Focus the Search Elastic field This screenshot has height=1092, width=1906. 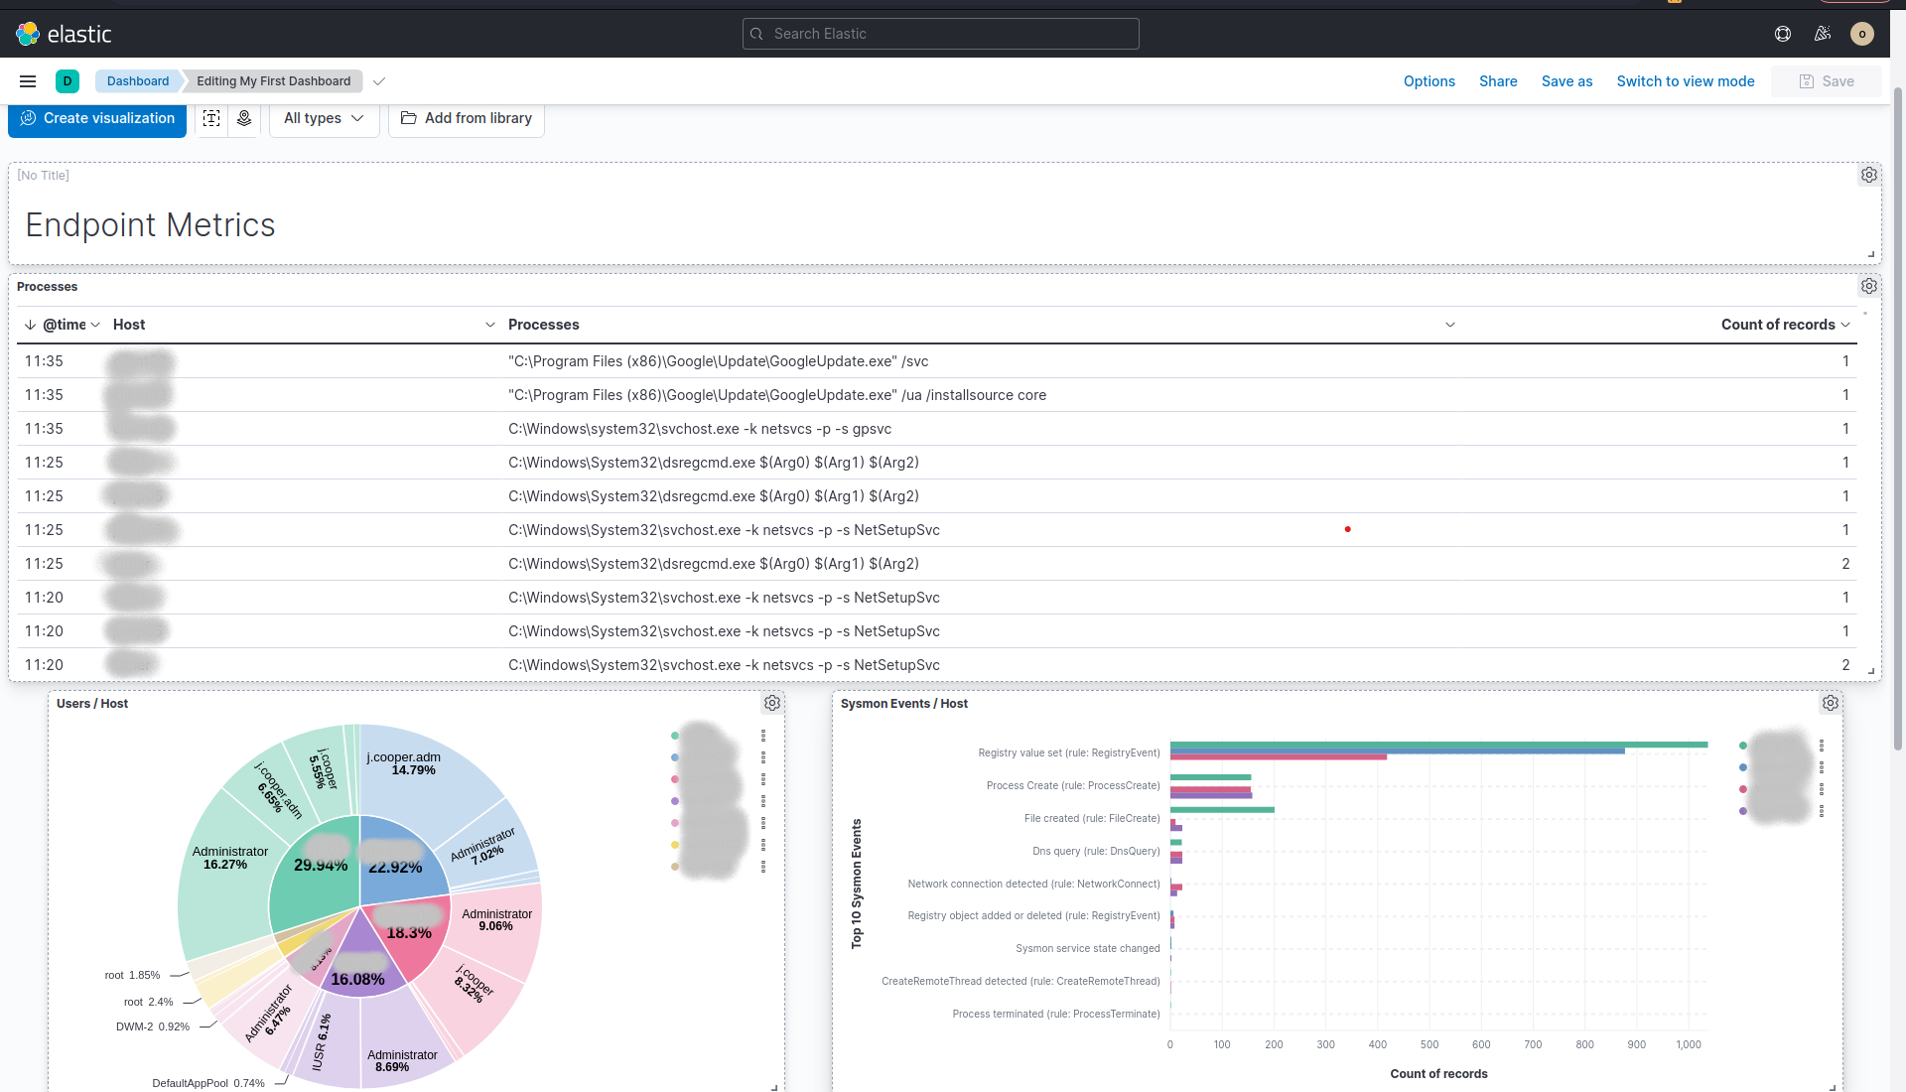point(941,34)
